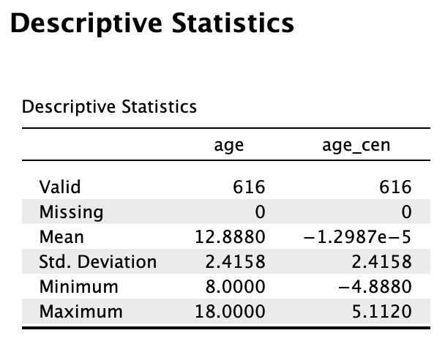Click the age minimum value 8.0000
Image resolution: width=445 pixels, height=344 pixels.
(236, 287)
